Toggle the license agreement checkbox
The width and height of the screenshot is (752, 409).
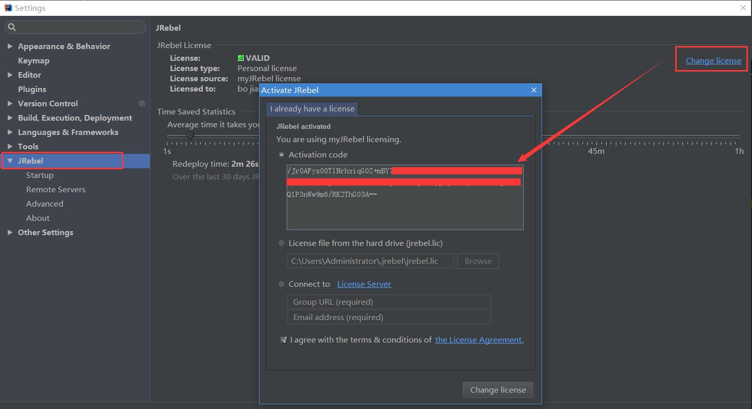284,339
